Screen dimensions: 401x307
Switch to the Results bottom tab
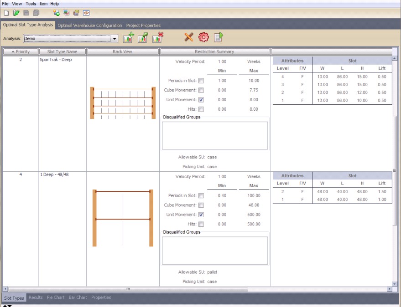coord(36,297)
